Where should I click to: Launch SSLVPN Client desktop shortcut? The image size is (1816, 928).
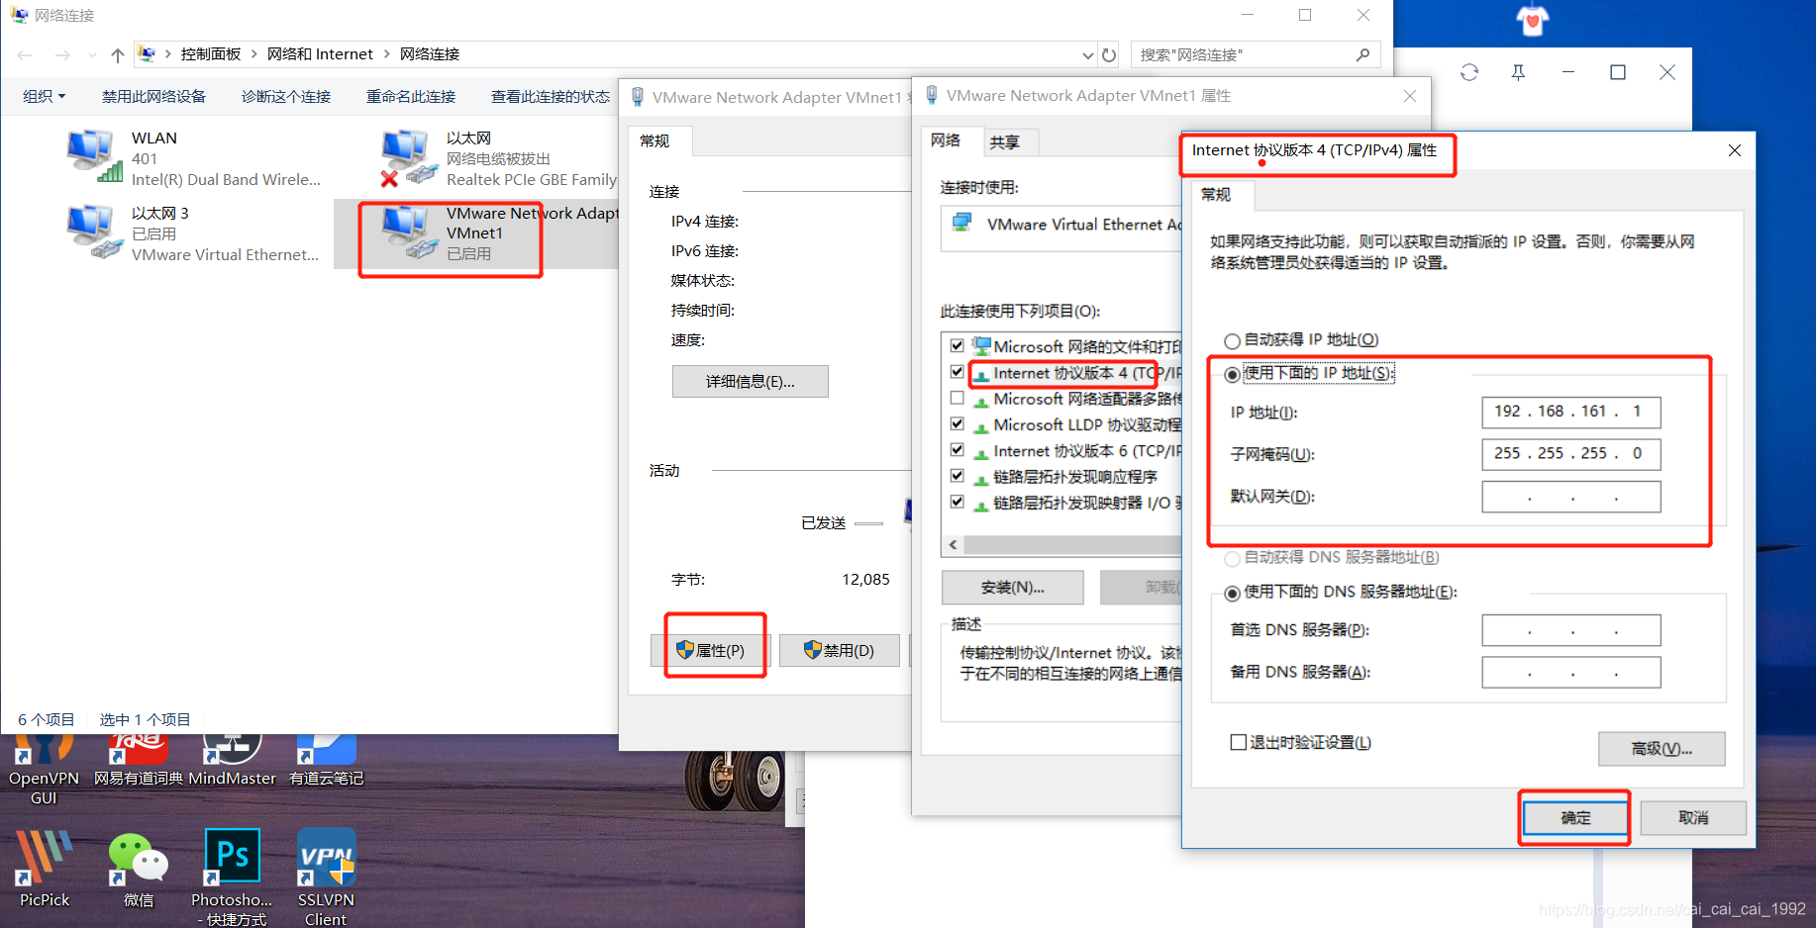(326, 876)
